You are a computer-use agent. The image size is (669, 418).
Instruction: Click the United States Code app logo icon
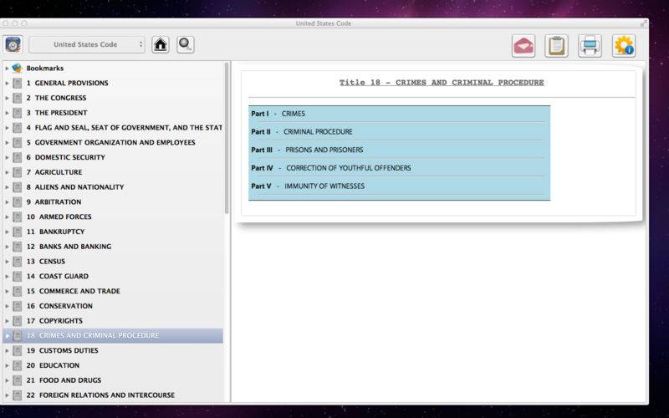(13, 44)
